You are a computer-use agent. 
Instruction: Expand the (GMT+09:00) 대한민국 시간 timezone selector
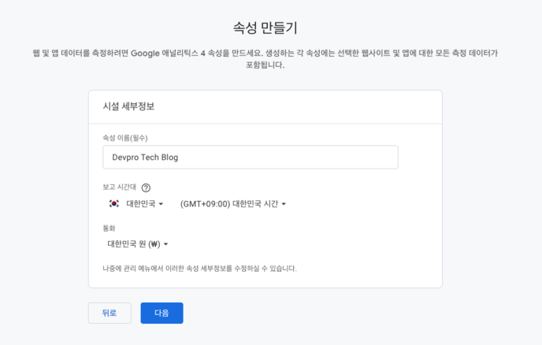(228, 204)
